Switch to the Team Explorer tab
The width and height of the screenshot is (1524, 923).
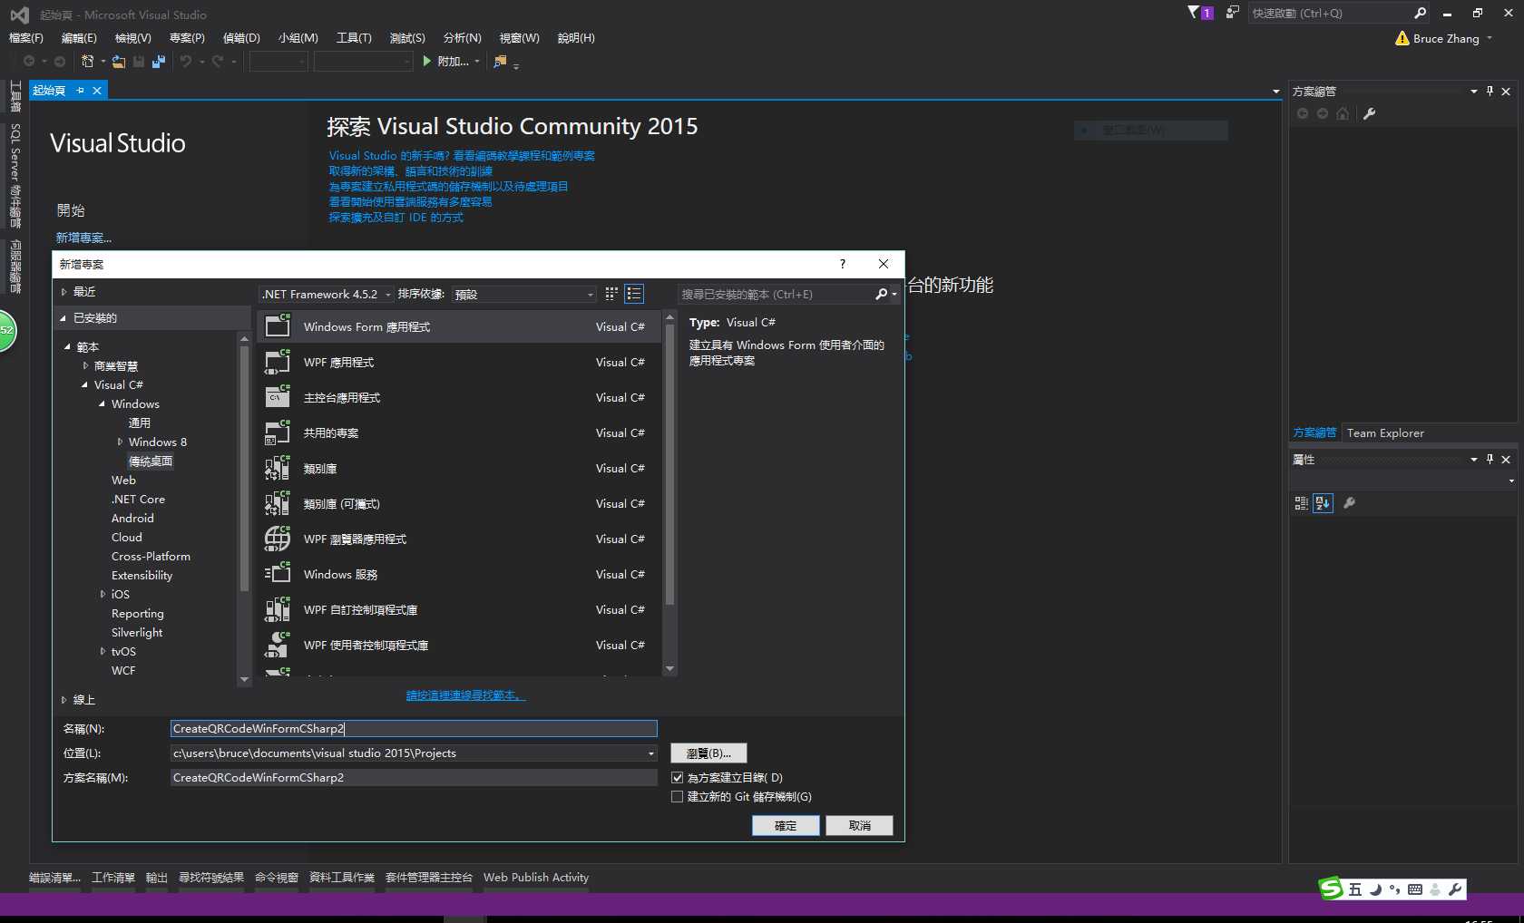coord(1385,433)
